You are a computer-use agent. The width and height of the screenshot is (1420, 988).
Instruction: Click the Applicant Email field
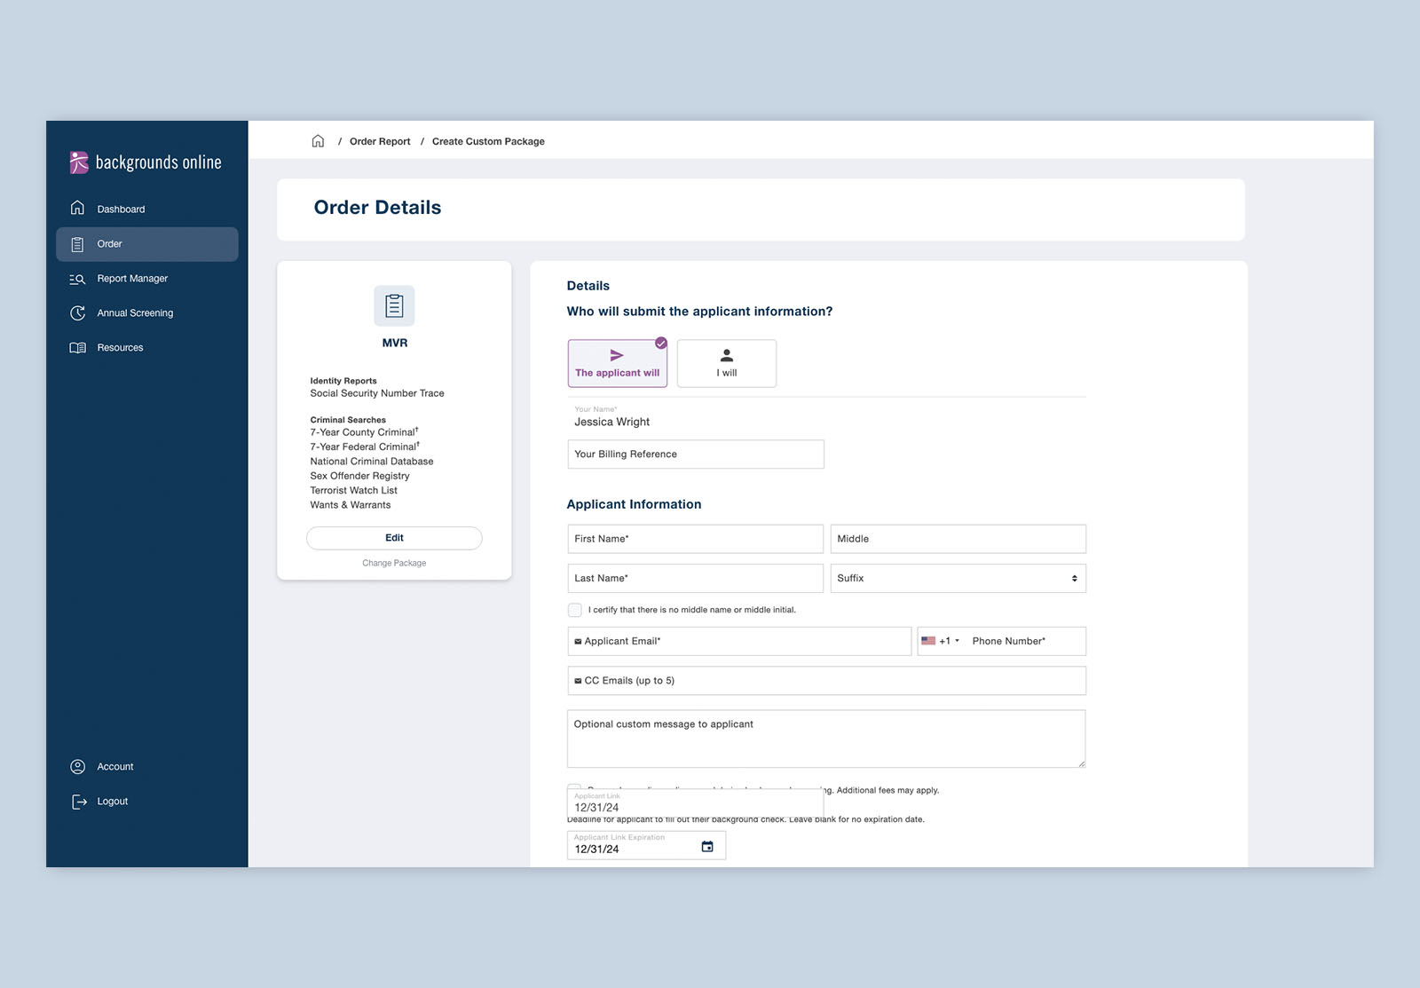tap(738, 641)
